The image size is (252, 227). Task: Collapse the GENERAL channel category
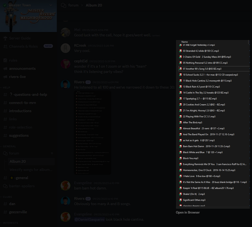point(8,146)
